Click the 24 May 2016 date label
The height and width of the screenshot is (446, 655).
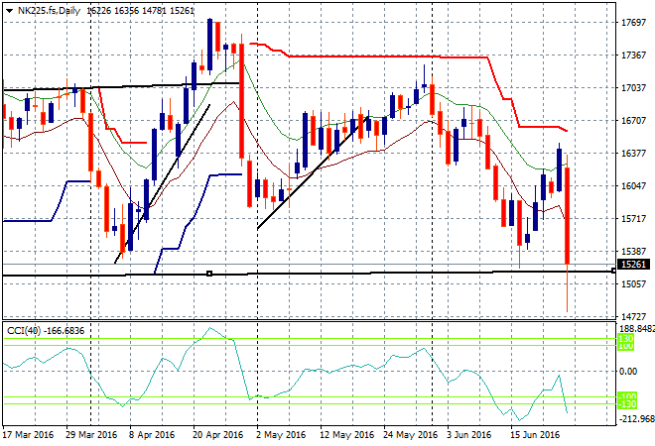410,435
